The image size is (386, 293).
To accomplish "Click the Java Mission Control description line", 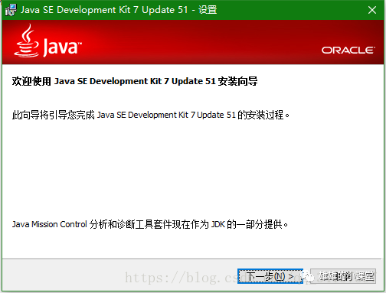I will 150,224.
